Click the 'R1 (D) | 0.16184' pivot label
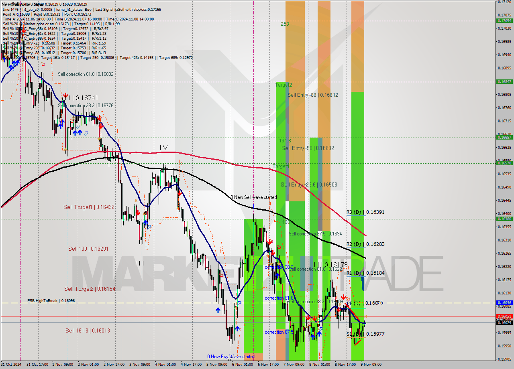Image resolution: width=514 pixels, height=369 pixels. click(x=365, y=273)
